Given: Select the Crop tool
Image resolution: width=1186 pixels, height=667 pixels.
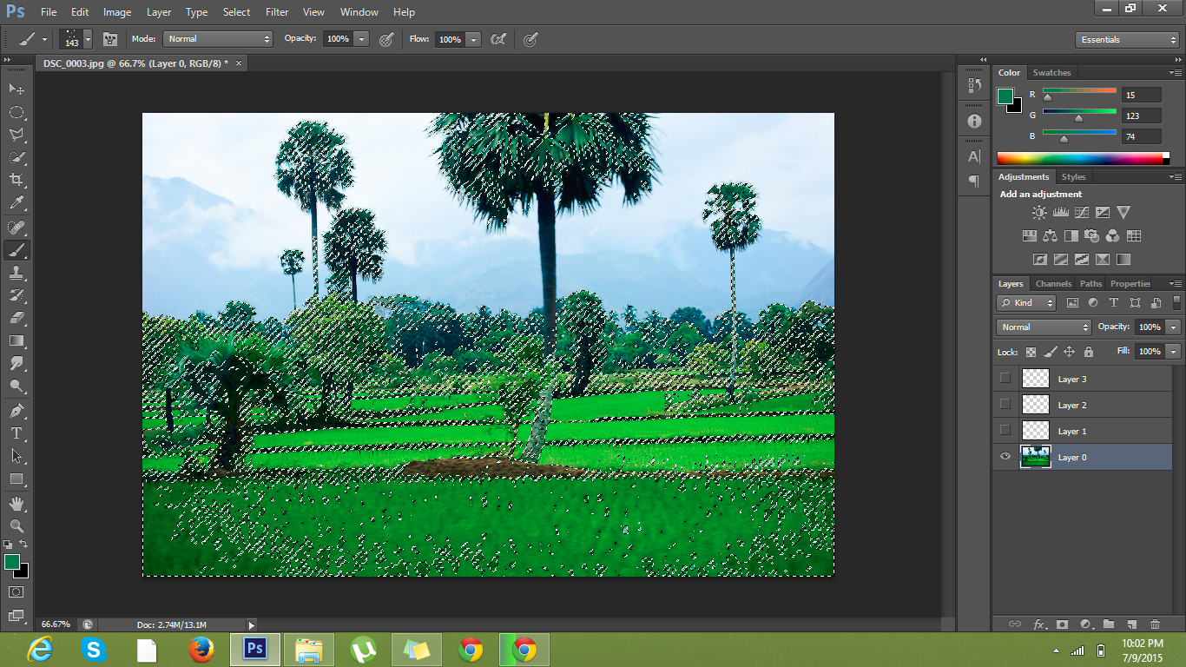Looking at the screenshot, I should point(16,180).
